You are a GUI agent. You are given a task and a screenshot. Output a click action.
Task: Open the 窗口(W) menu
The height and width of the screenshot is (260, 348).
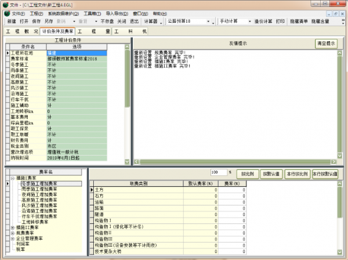pyautogui.click(x=140, y=14)
